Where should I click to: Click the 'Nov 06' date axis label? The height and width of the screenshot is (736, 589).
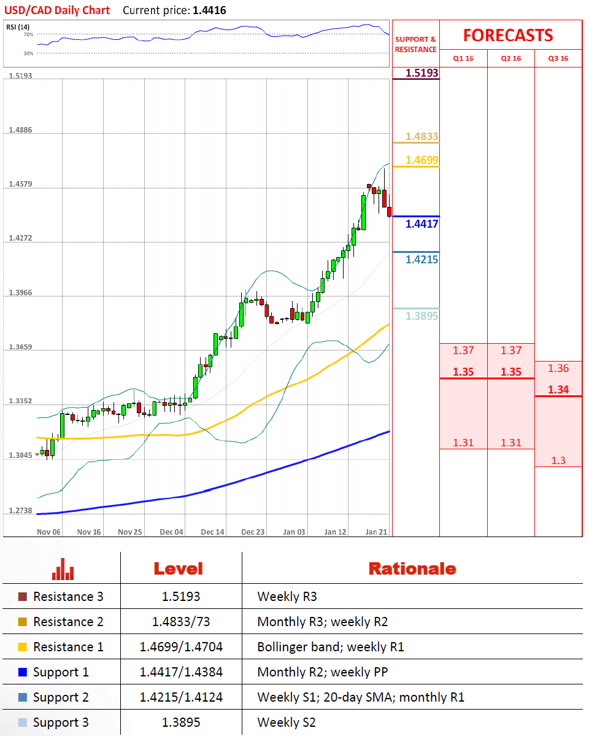[49, 532]
